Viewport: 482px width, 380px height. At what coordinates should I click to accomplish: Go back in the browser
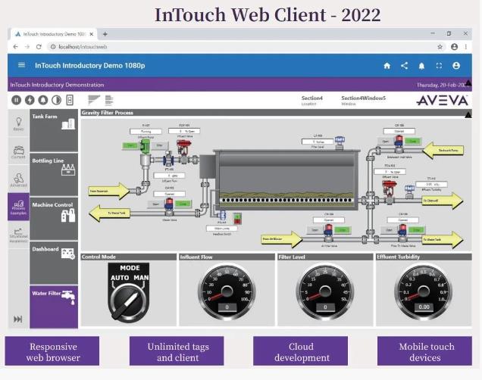15,47
